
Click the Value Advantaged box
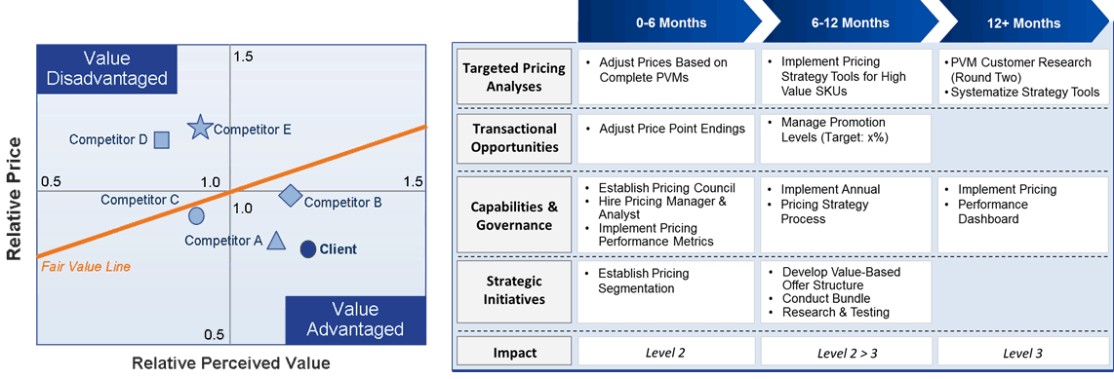356,320
